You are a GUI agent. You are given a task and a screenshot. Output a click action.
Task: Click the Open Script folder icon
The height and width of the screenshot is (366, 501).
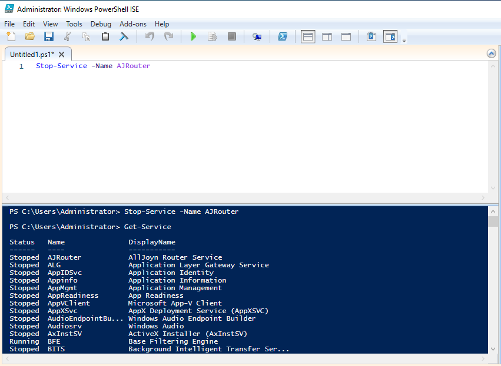pyautogui.click(x=30, y=36)
